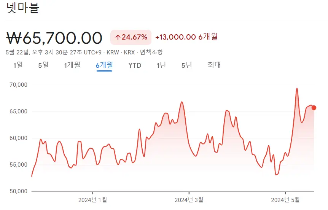Viewport: 328px width, 210px height.
Task: Click the 50,000 y-axis label
Action: 18,191
